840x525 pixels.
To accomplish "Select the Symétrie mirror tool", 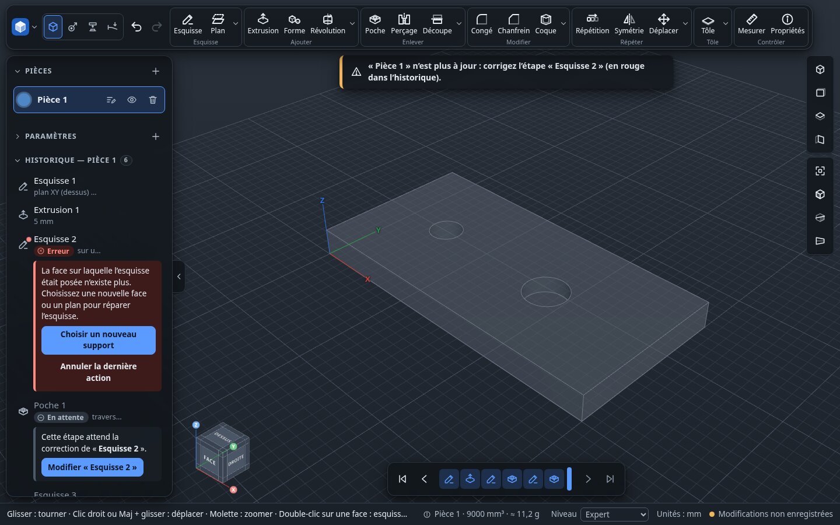I will 629,24.
